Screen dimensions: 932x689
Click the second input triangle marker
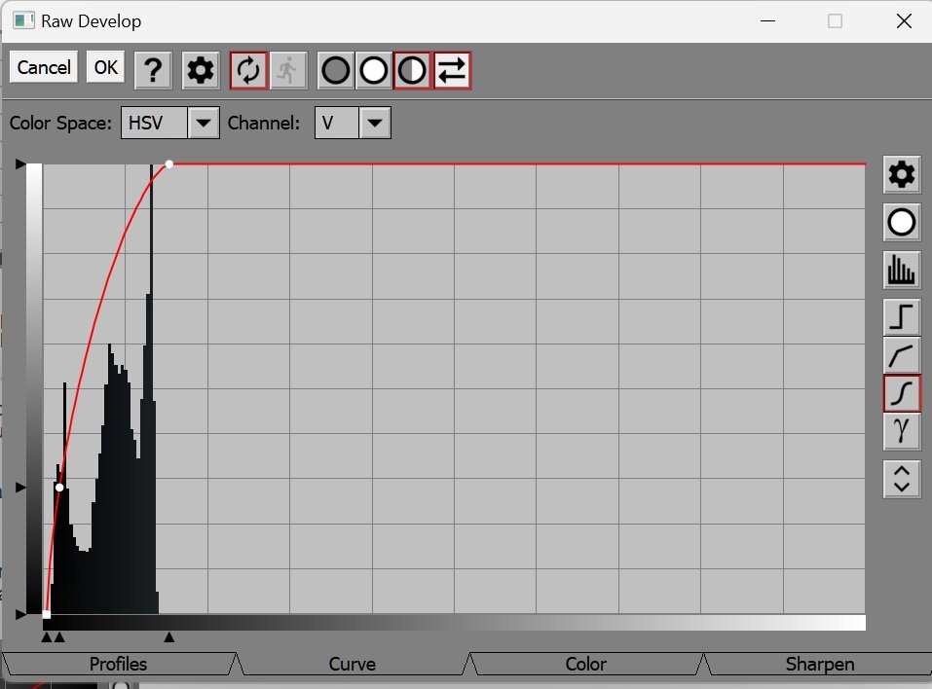click(59, 637)
